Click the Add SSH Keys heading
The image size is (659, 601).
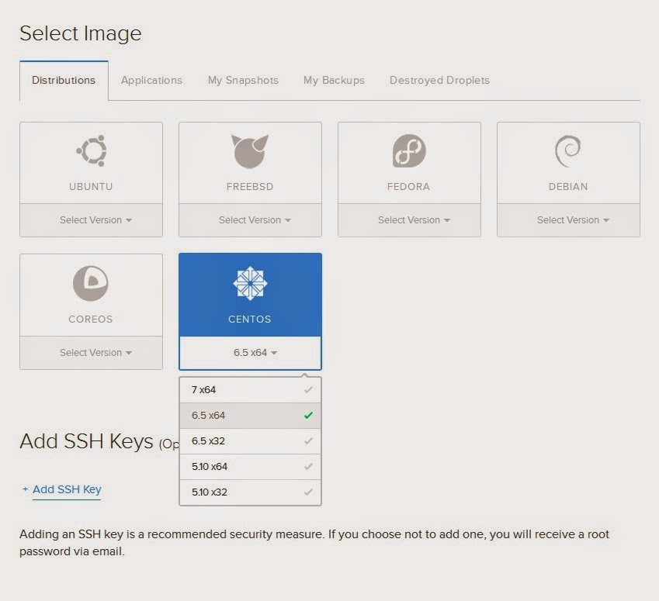coord(86,441)
